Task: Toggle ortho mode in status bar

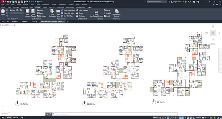Action: click(168, 118)
